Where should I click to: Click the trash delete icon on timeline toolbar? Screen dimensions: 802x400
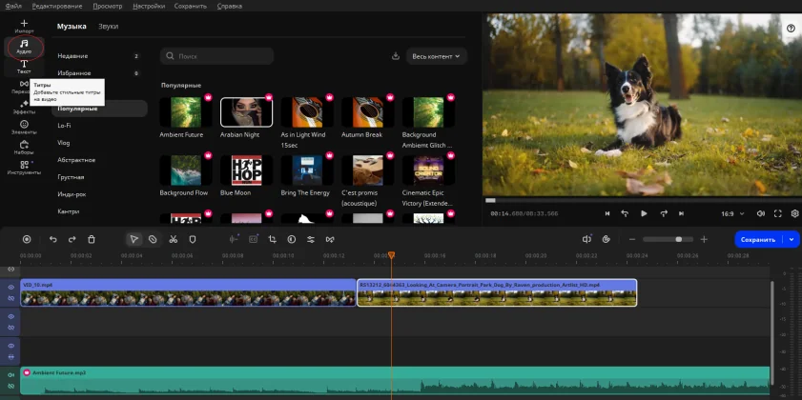pos(92,239)
